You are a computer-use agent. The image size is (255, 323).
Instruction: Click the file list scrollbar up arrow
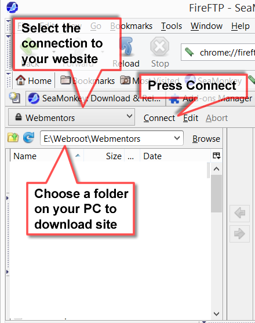(216, 169)
